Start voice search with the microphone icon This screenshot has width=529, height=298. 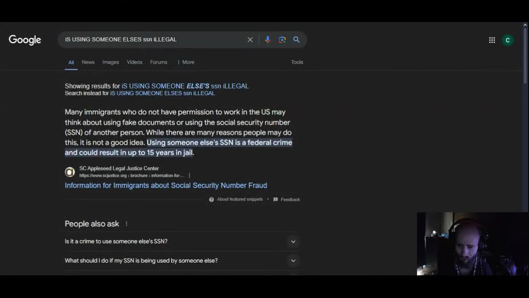click(x=268, y=40)
